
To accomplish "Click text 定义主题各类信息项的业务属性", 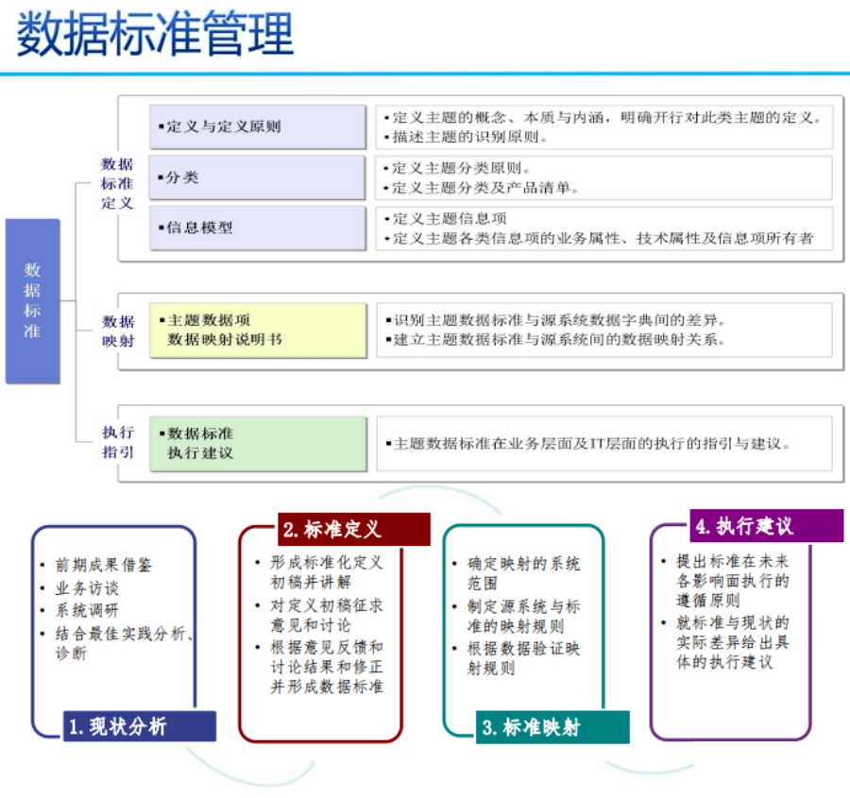I will [x=506, y=239].
